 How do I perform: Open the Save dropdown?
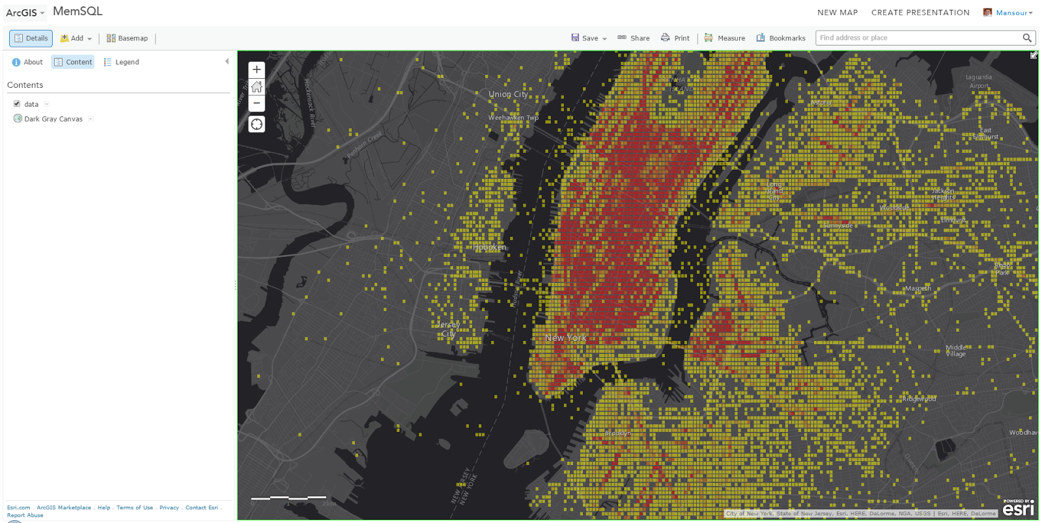coord(589,38)
